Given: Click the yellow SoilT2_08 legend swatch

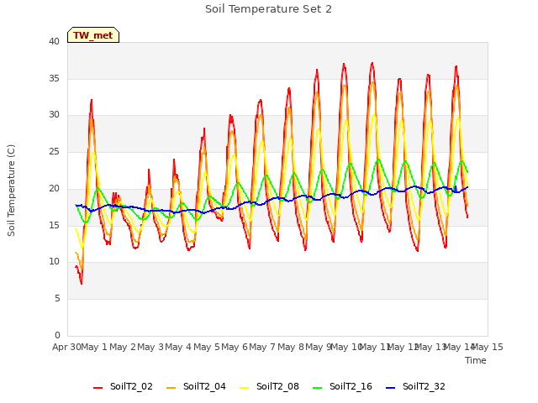Looking at the screenshot, I should (x=244, y=388).
